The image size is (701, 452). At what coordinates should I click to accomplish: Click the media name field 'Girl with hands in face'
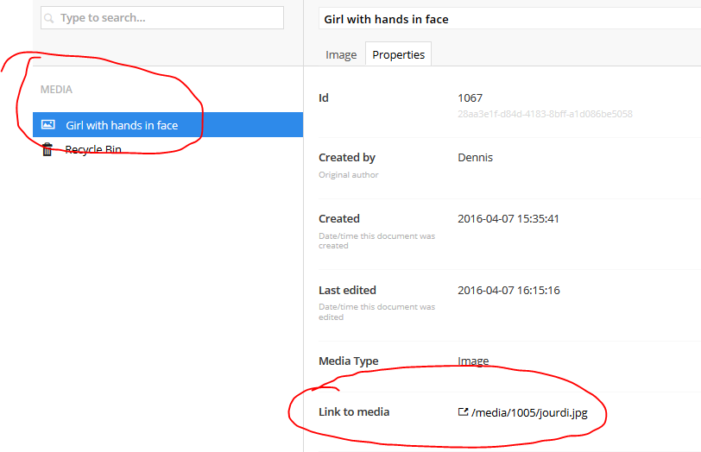tap(509, 19)
